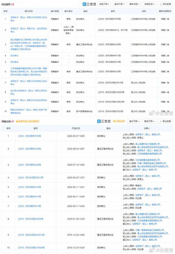Click the 企查查 logo in 司法案件 header
The width and height of the screenshot is (175, 254).
[89, 4]
